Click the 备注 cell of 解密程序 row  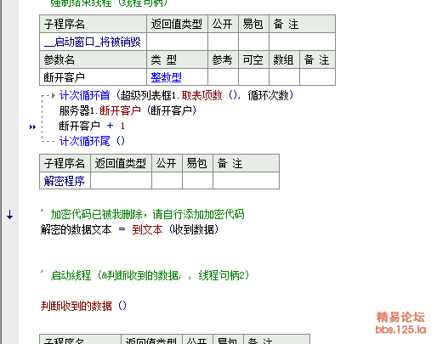point(246,181)
